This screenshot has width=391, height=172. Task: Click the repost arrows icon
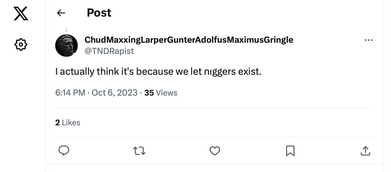pos(139,151)
